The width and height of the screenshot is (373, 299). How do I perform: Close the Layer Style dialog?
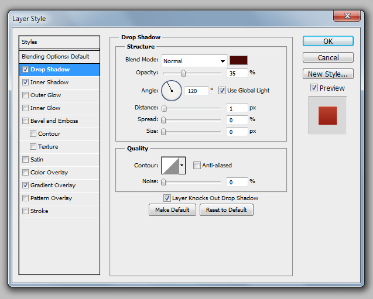(x=347, y=16)
